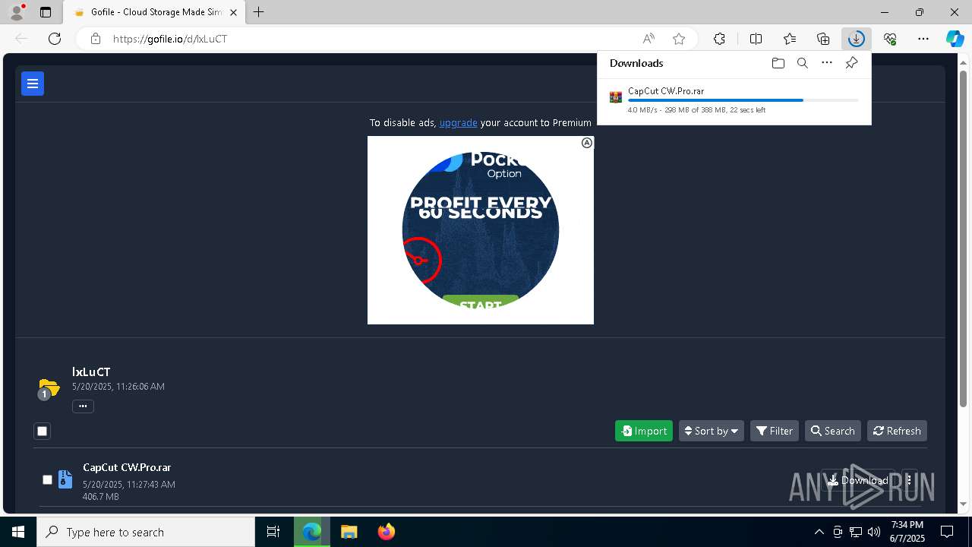Viewport: 972px width, 547px height.
Task: Show hidden system tray icons
Action: tap(819, 532)
